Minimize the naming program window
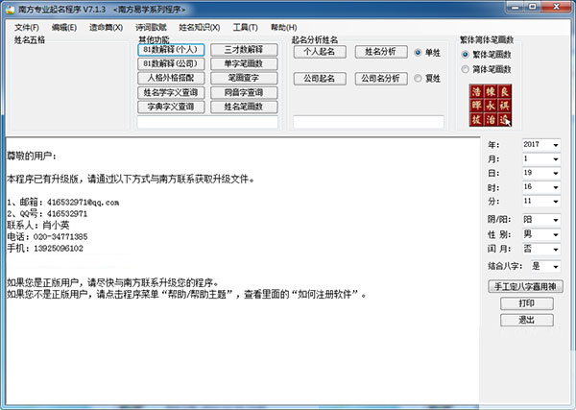576x410 pixels. tap(516, 7)
